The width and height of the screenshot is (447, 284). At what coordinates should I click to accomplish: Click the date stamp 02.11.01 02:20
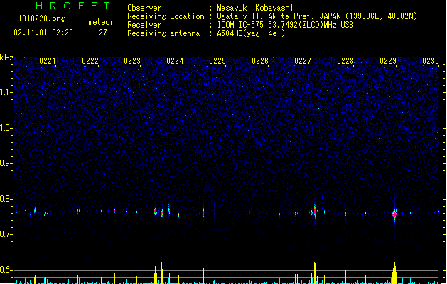click(43, 33)
